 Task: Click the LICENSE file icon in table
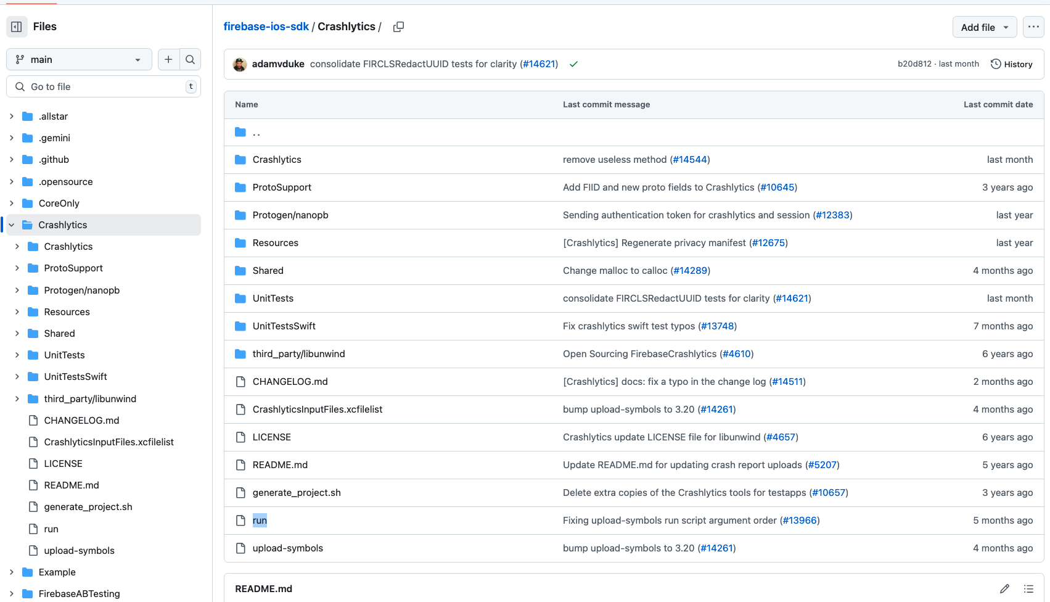click(x=240, y=437)
